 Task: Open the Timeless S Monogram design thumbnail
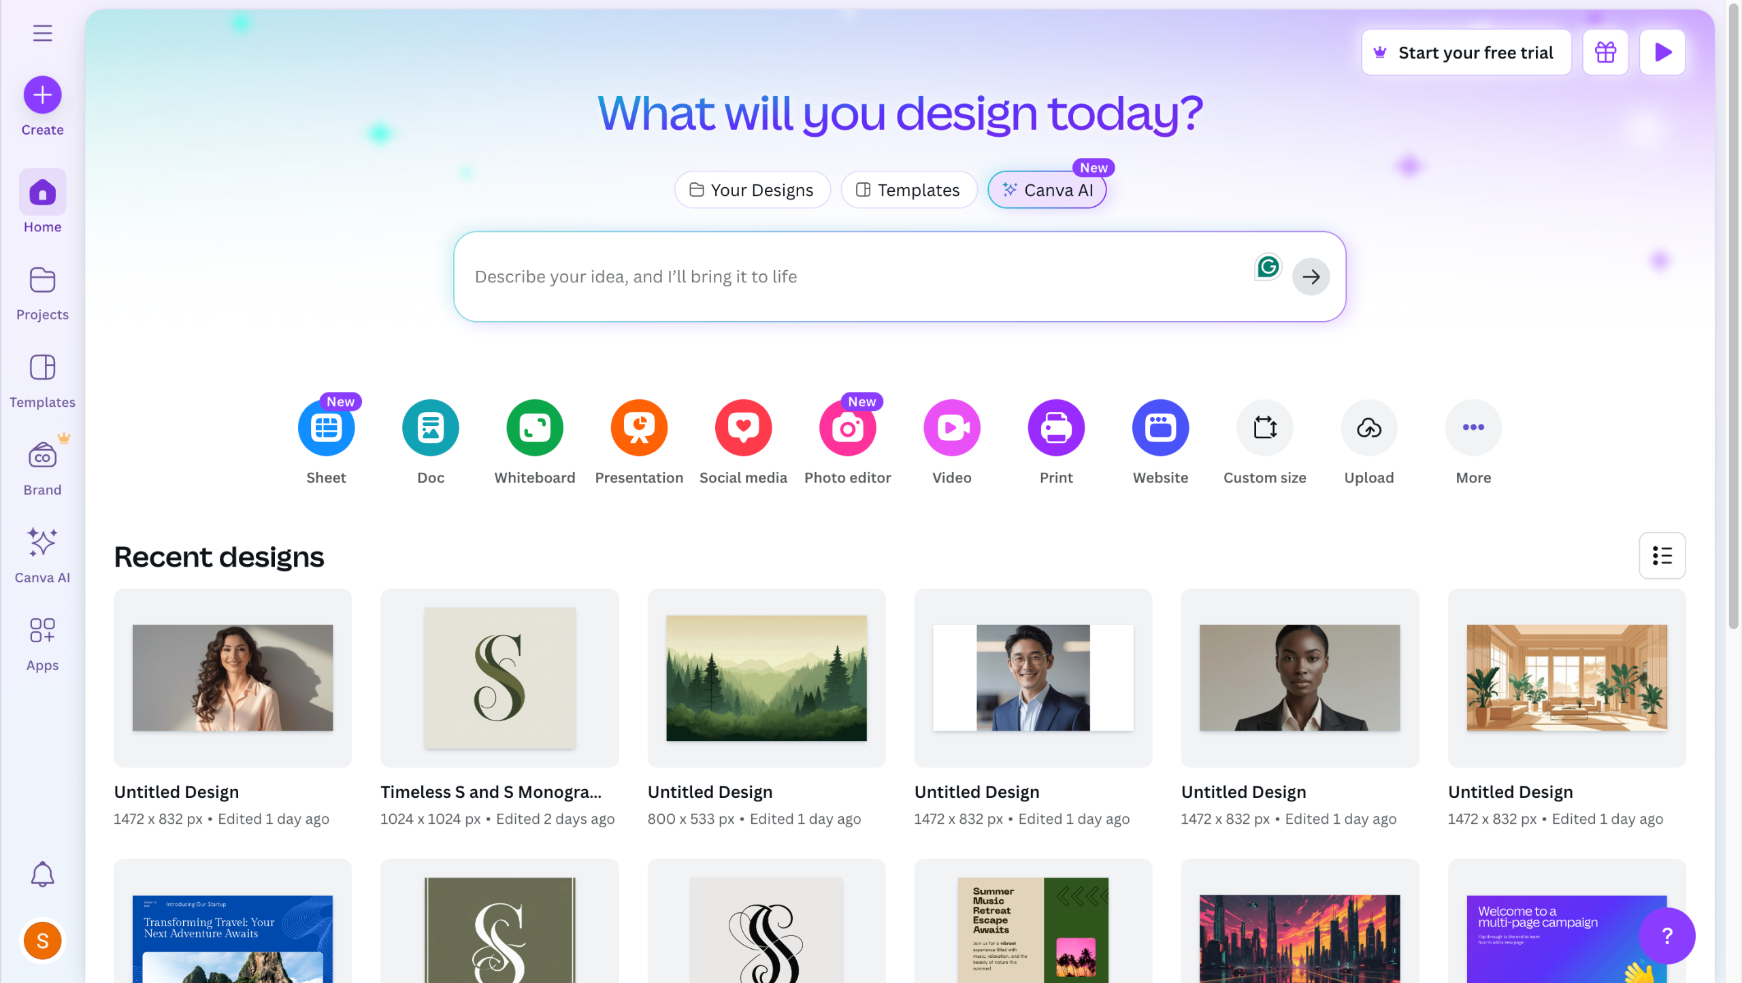point(499,678)
